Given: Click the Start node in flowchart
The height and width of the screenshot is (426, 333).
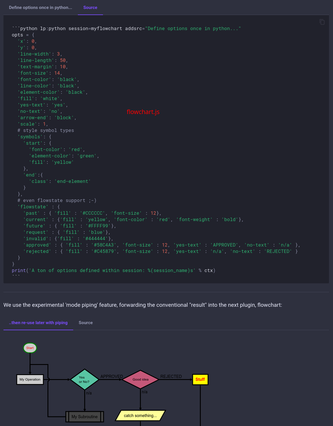Looking at the screenshot, I should 30,348.
